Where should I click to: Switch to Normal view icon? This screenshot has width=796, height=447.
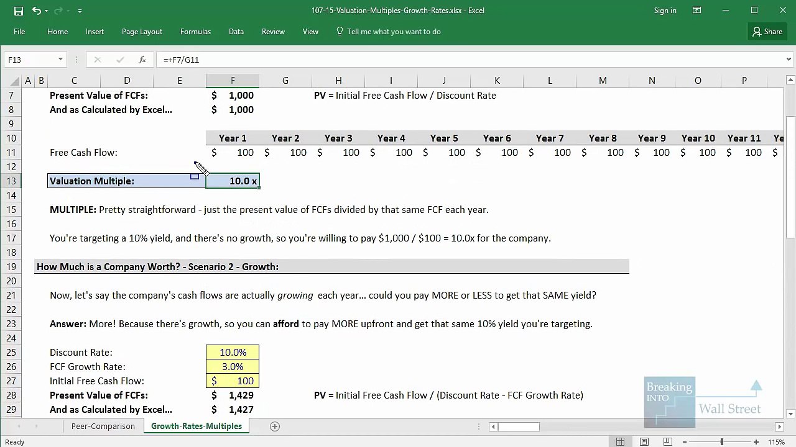click(620, 442)
